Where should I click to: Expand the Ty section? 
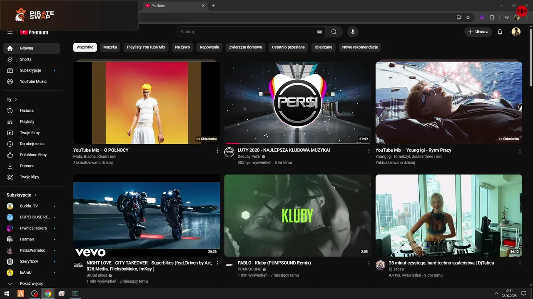pyautogui.click(x=12, y=100)
